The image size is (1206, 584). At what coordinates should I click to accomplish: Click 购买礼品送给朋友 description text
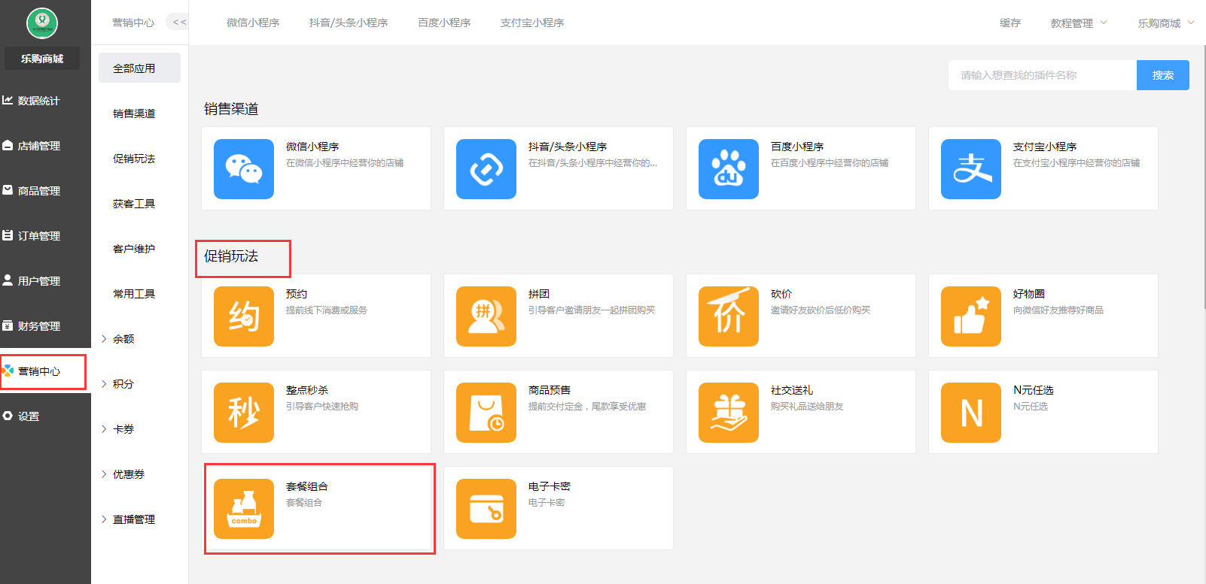pyautogui.click(x=807, y=407)
